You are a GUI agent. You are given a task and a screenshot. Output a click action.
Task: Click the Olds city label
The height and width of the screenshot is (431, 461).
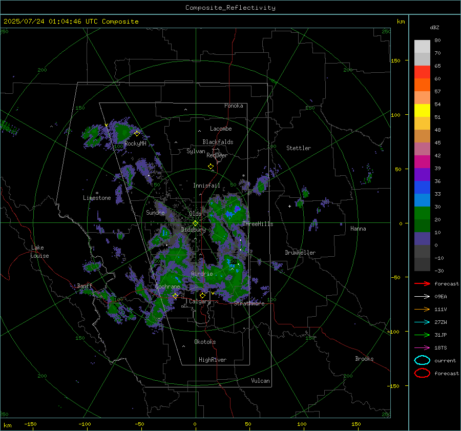pos(195,214)
